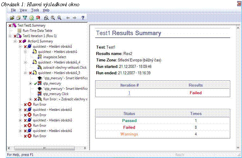This screenshot has width=242, height=158.
Task: Click the tree's horizontal scrollbar thumb
Action: pyautogui.click(x=45, y=148)
